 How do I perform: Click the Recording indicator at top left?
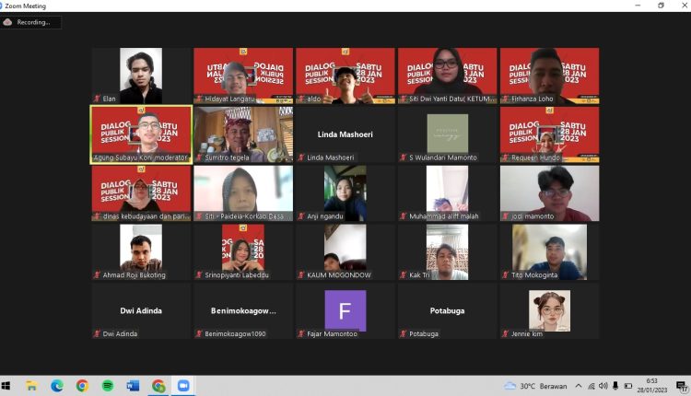point(31,22)
